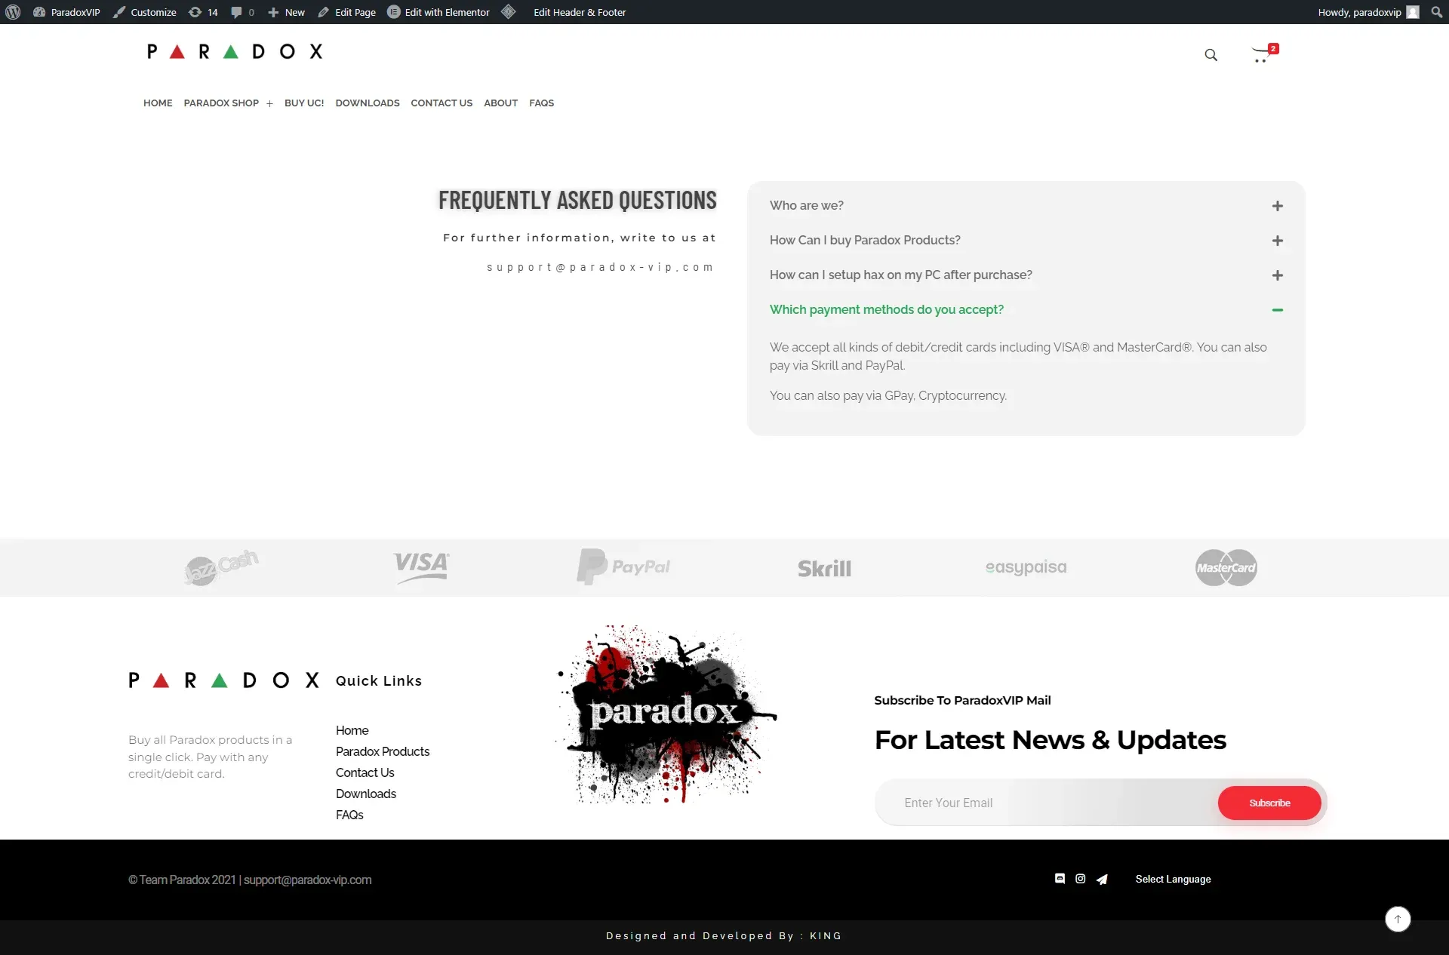Click Edit with Elementor
The width and height of the screenshot is (1449, 955).
pyautogui.click(x=438, y=12)
